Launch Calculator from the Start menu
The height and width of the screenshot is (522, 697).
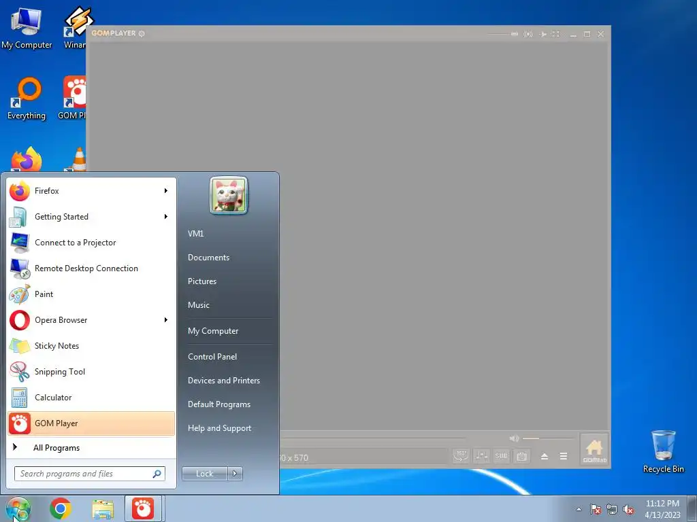pos(91,397)
